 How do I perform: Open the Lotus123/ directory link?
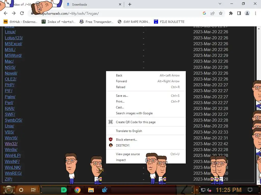(14, 38)
